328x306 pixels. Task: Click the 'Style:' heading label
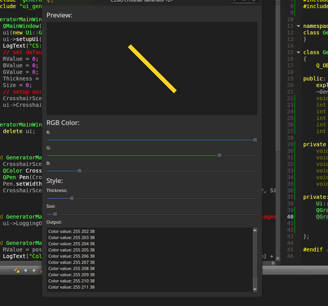click(x=55, y=181)
